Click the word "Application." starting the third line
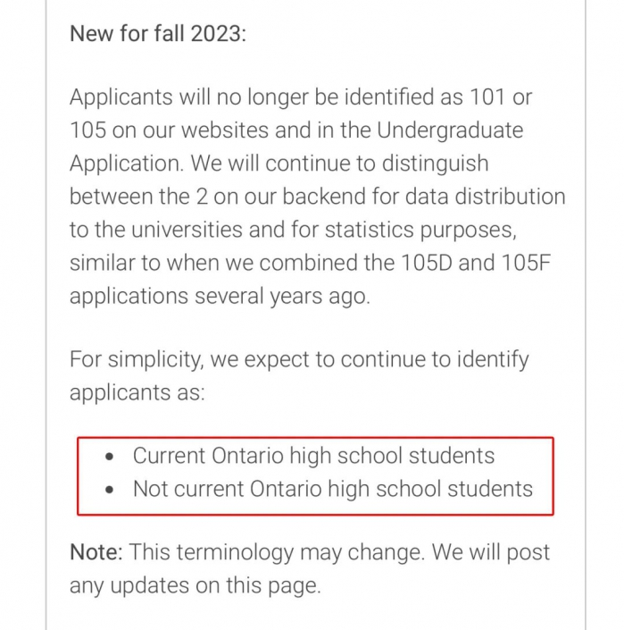 click(127, 164)
